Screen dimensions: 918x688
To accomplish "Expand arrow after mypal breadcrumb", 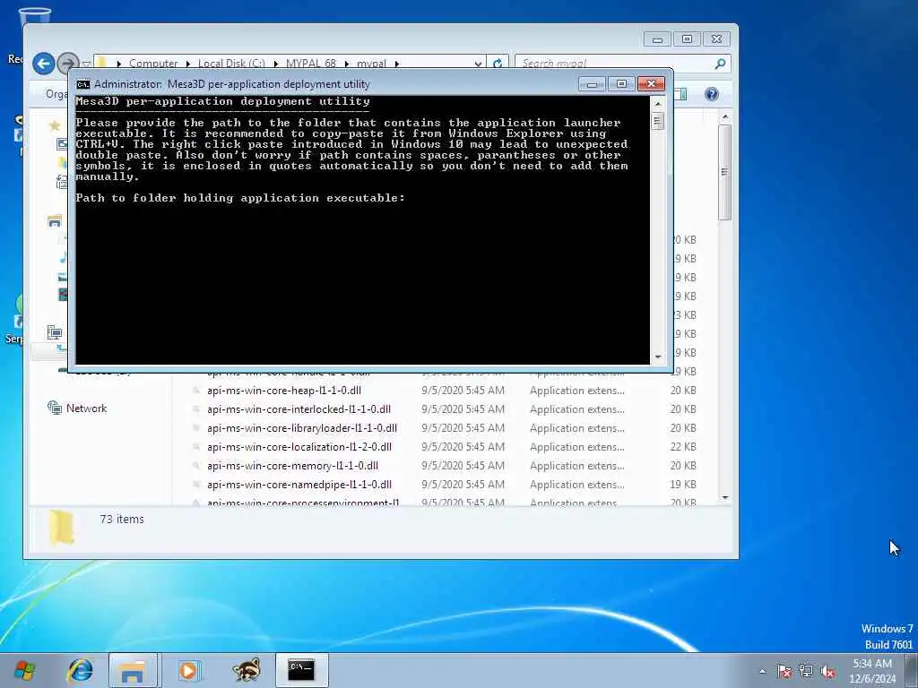I will [x=397, y=64].
